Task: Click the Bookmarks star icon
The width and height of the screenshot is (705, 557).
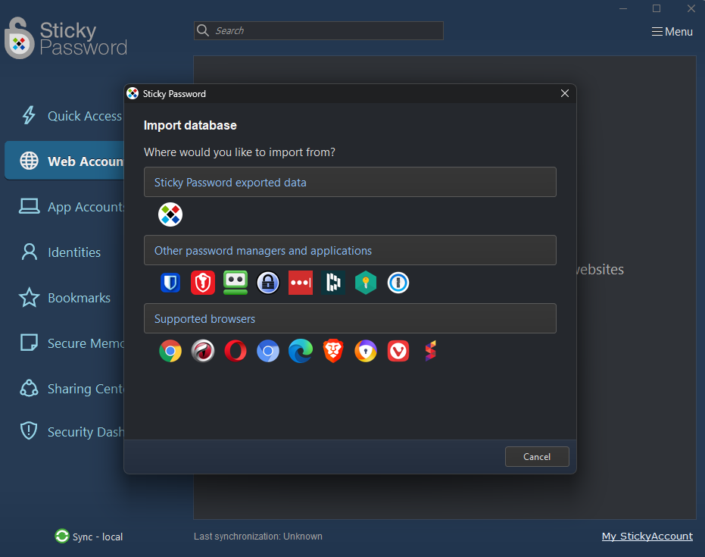Action: 30,297
